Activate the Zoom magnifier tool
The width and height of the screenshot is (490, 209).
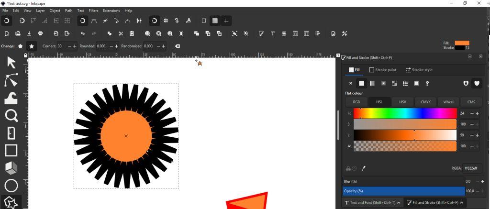11,115
